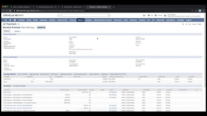Click the Paycheck record type icon
This screenshot has height=116, width=207.
tap(4, 24)
